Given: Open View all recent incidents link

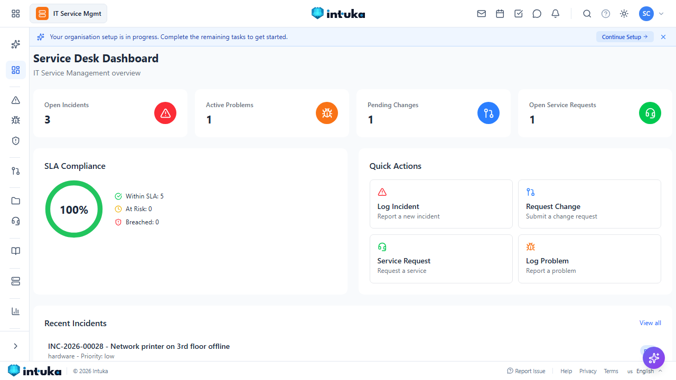Looking at the screenshot, I should (x=650, y=323).
